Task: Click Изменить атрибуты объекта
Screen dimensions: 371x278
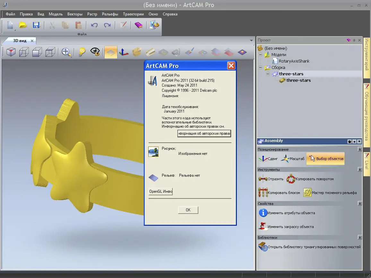Action: tap(287, 213)
